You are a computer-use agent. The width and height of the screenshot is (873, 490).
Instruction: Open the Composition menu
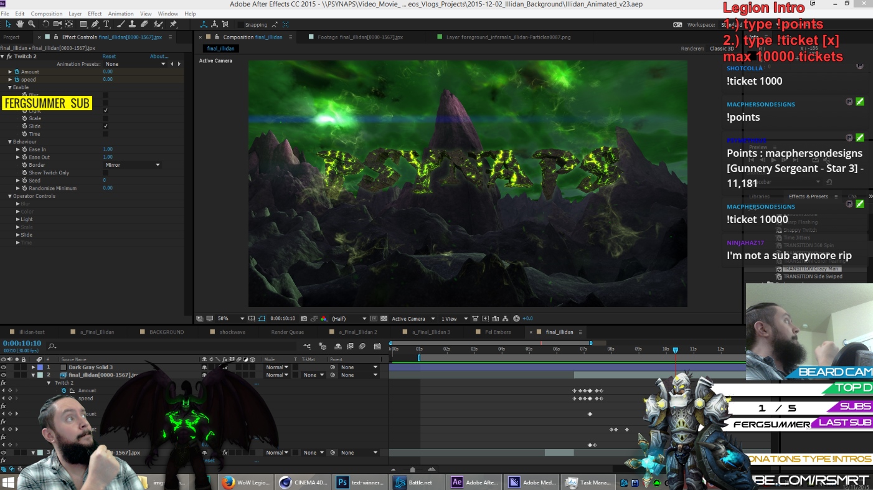(x=46, y=14)
